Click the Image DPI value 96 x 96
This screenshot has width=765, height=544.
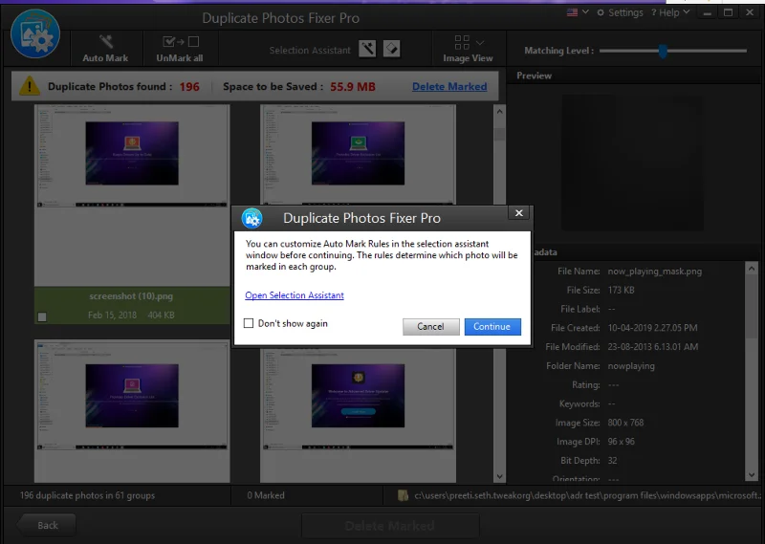click(x=621, y=442)
